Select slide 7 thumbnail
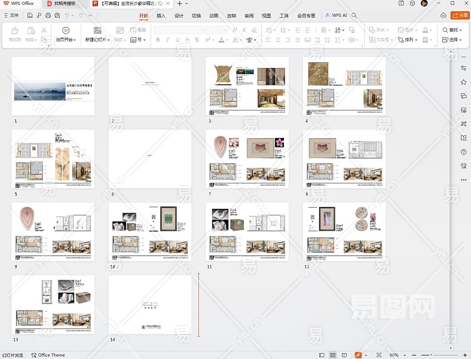471x359 pixels. pyautogui.click(x=247, y=159)
